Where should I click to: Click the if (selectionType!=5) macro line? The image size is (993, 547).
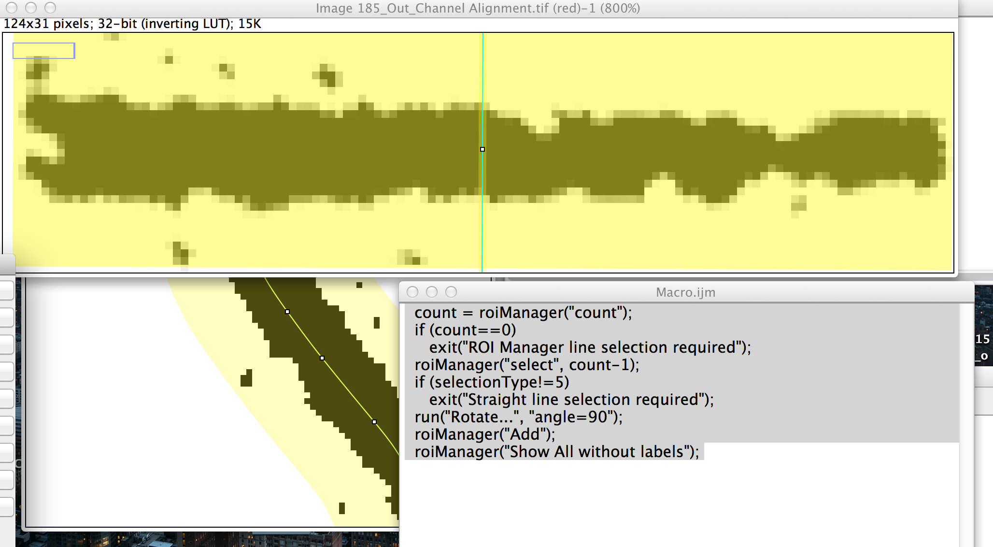(x=491, y=382)
